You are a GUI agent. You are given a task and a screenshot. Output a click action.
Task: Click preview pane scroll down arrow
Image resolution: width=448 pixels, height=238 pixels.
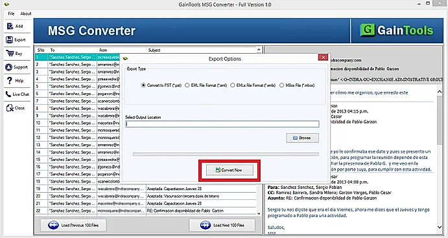coord(440,227)
